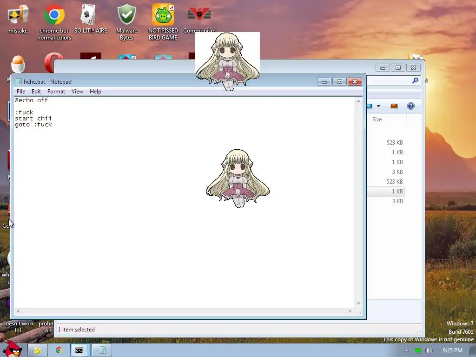The image size is (476, 357).
Task: Open Explorer view options dropdown arrow
Action: 378,106
